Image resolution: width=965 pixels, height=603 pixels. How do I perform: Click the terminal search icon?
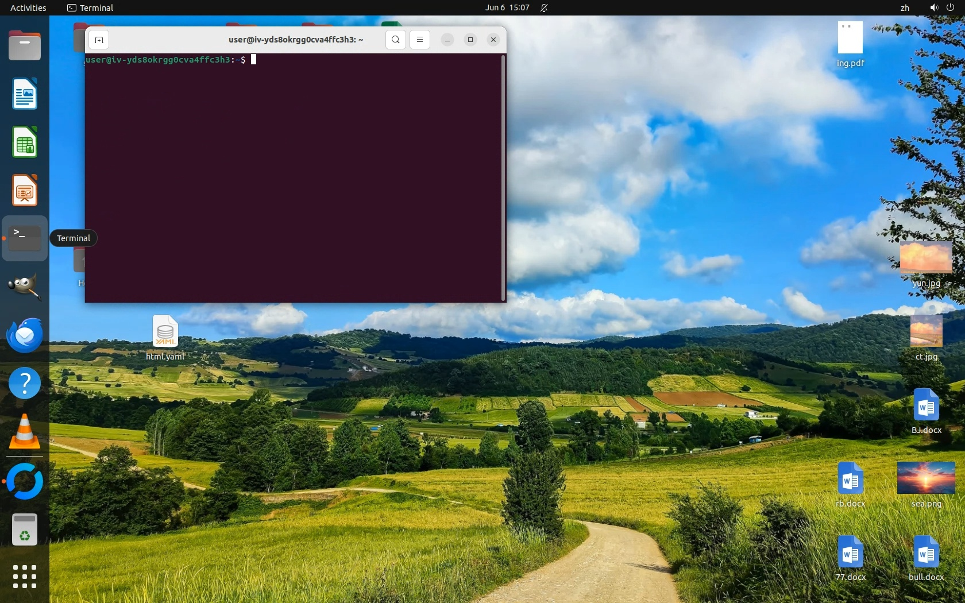[x=395, y=40]
